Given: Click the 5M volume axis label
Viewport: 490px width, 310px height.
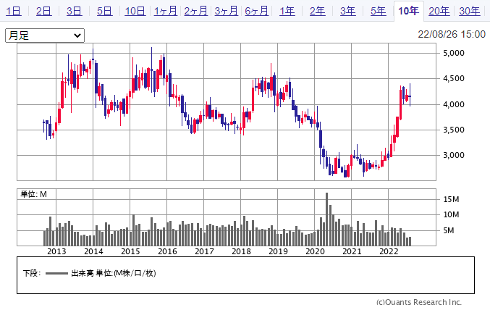Looking at the screenshot, I should point(449,230).
